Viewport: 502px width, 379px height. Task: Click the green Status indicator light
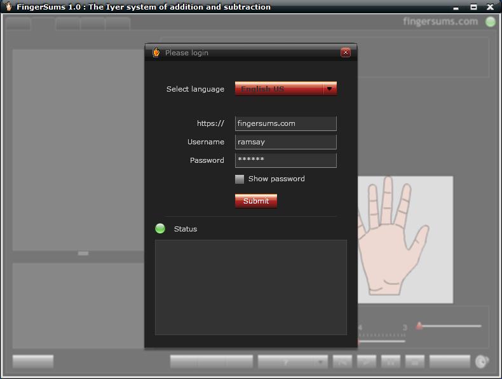click(160, 229)
